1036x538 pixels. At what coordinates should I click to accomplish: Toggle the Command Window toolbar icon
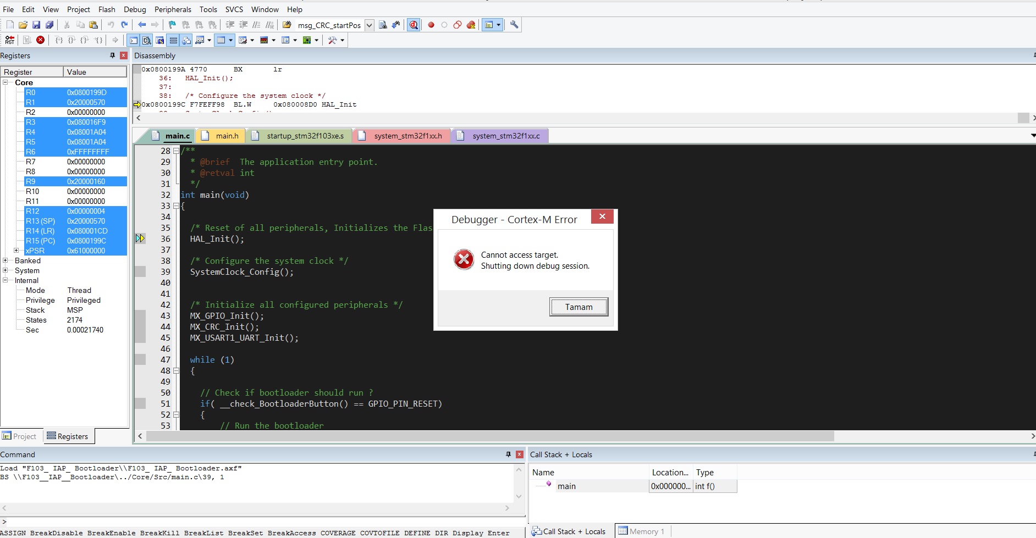(x=134, y=40)
